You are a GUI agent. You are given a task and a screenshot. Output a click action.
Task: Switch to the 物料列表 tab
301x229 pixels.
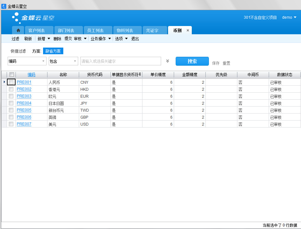(125, 30)
